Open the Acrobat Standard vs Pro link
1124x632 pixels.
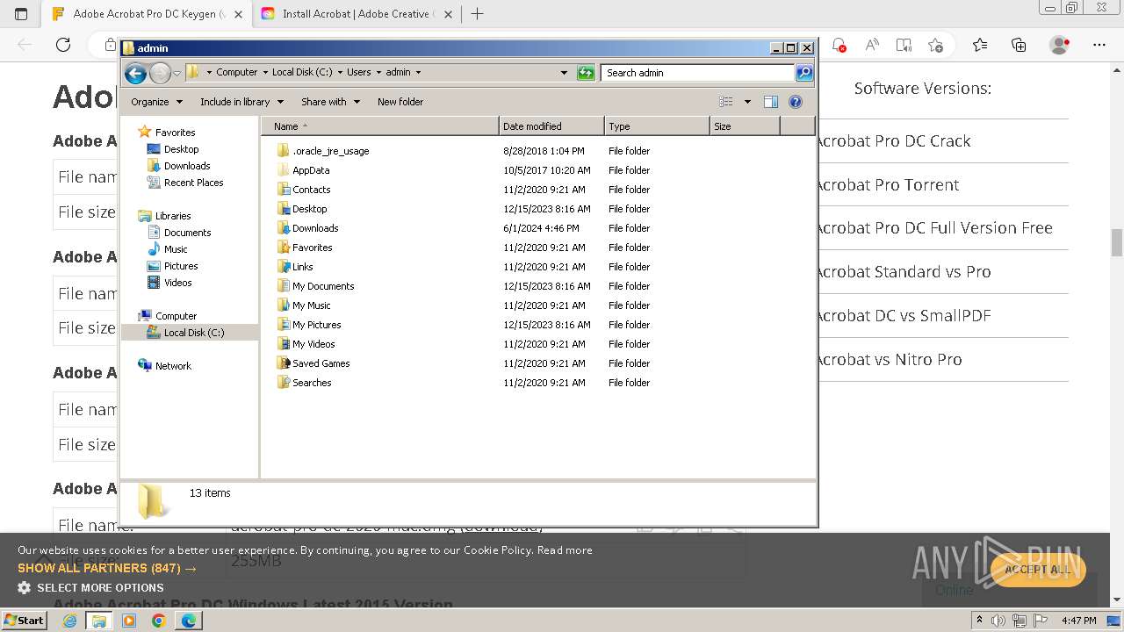point(904,272)
